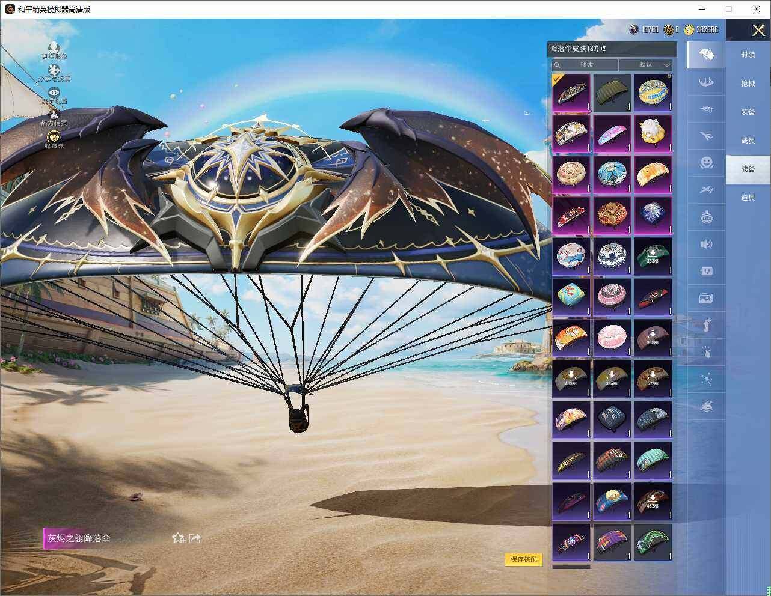Download the green parachute skin marked 333KB
The height and width of the screenshot is (596, 771).
click(x=653, y=256)
